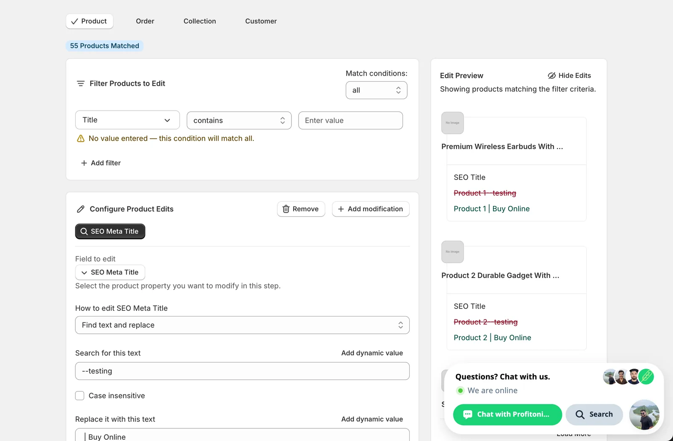Select the Product tab
Viewport: 673px width, 441px height.
click(90, 21)
